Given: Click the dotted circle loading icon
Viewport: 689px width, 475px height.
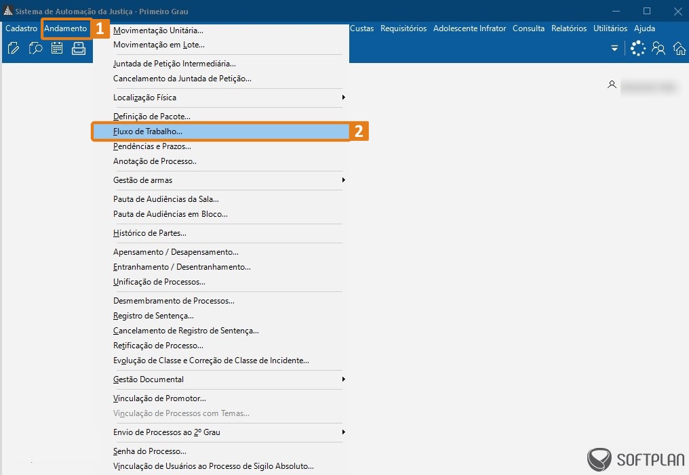Looking at the screenshot, I should (637, 48).
